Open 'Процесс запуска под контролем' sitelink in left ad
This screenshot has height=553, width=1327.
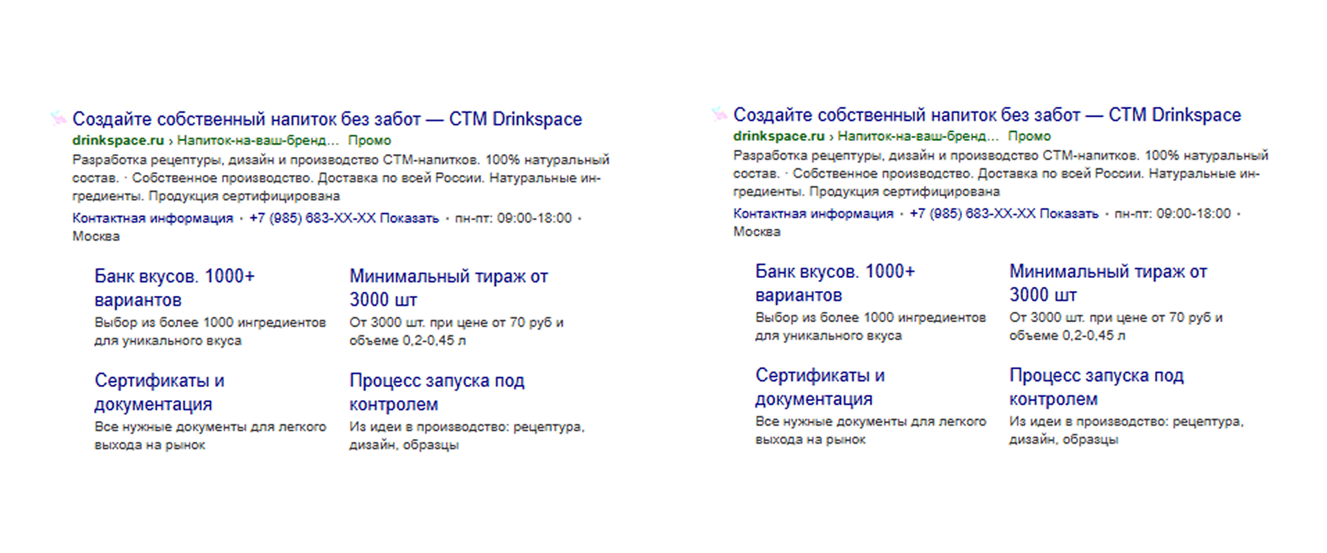tap(437, 393)
